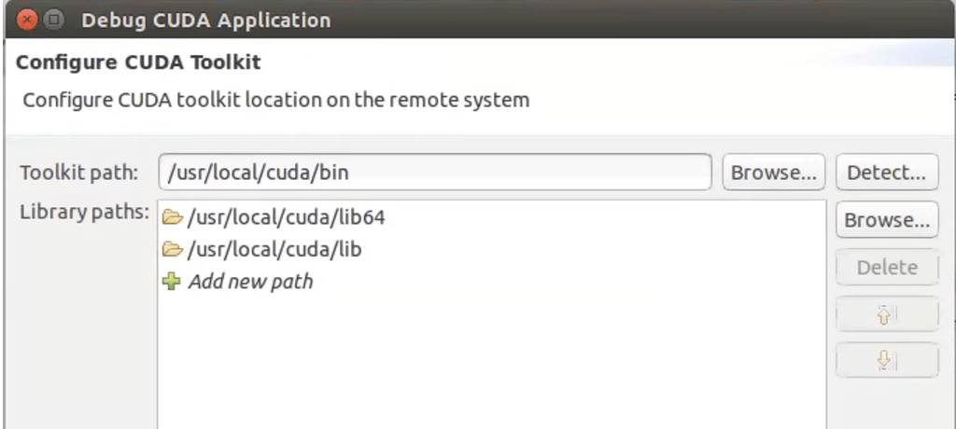956x429 pixels.
Task: Close the Debug CUDA Application window
Action: coord(31,19)
